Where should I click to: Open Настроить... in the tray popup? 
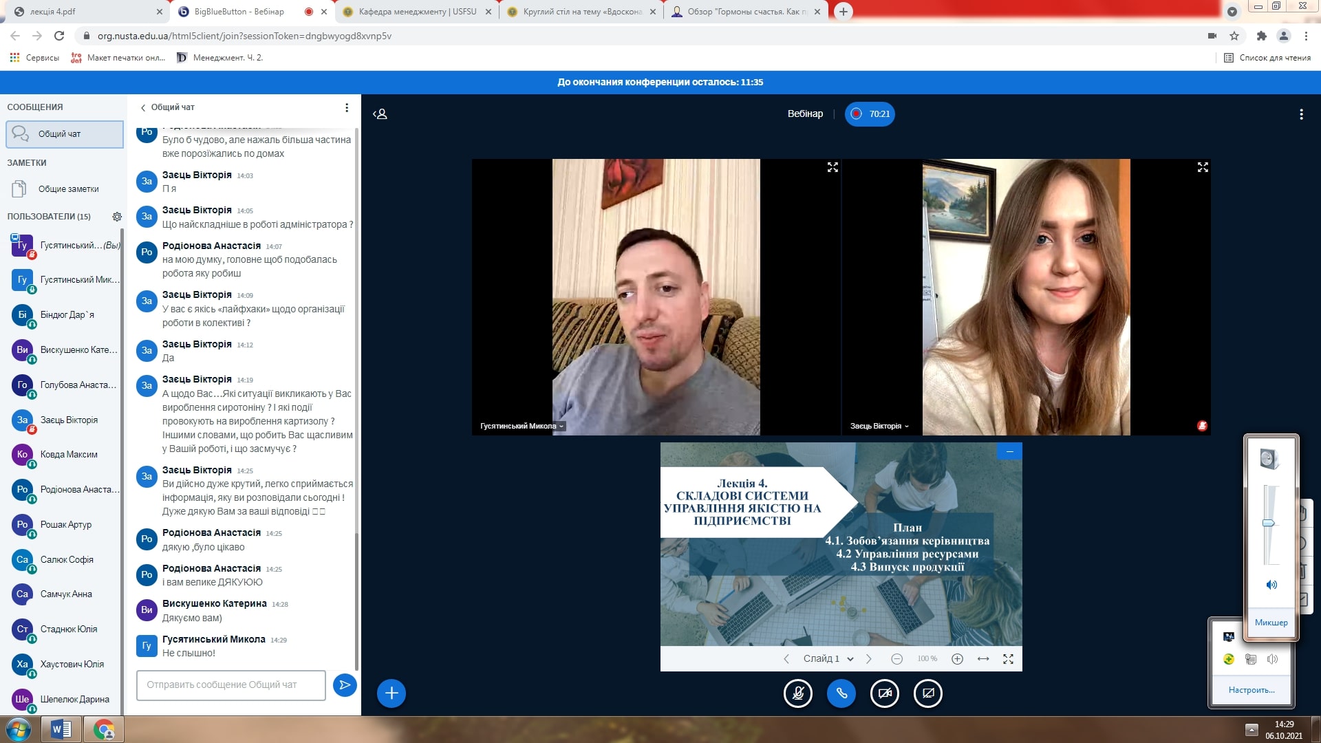pyautogui.click(x=1252, y=690)
